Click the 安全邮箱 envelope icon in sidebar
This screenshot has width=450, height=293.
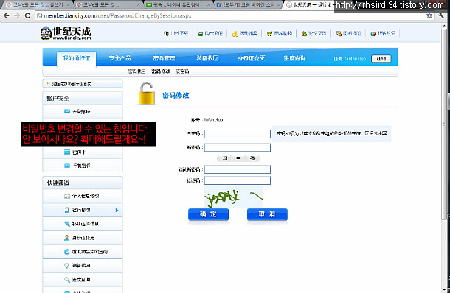67,111
